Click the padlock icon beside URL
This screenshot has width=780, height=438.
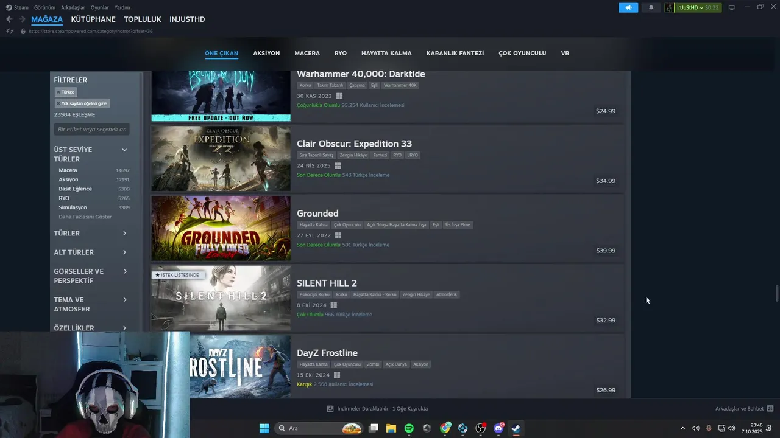click(x=23, y=31)
